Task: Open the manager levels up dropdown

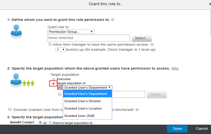Action: [61, 50]
